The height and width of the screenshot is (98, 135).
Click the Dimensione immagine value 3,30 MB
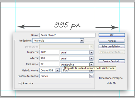(x=112, y=83)
